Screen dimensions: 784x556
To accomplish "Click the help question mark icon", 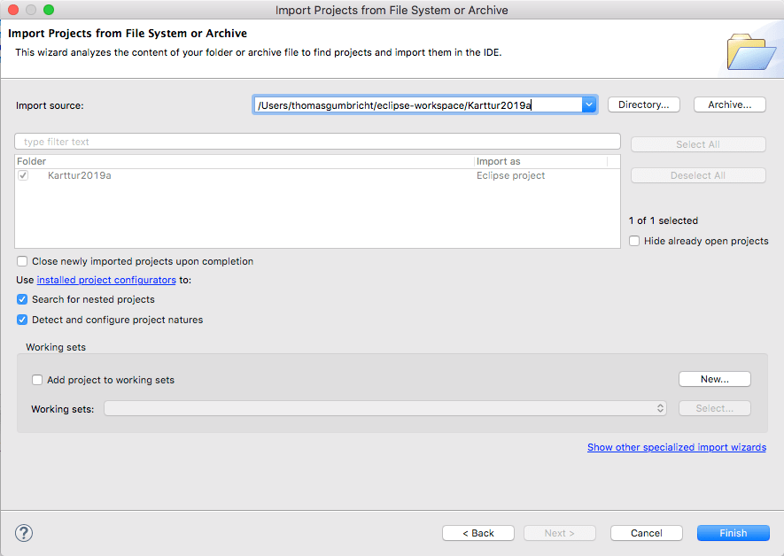I will (x=23, y=533).
